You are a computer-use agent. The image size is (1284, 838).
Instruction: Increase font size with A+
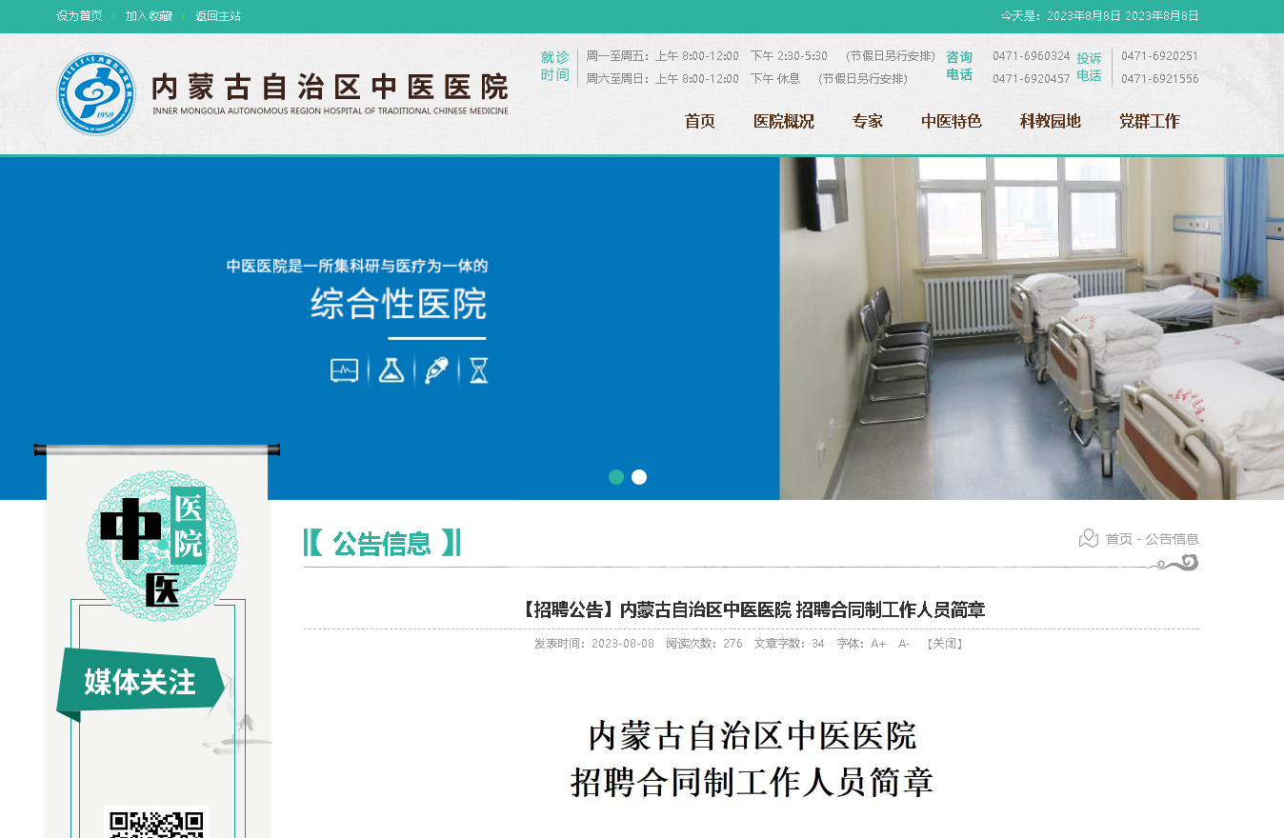(x=878, y=644)
